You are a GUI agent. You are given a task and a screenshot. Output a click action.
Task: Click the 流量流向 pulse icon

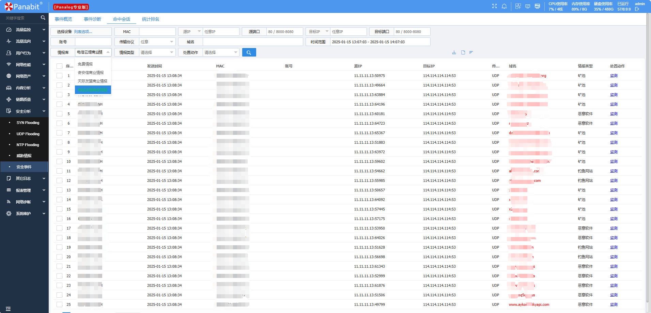click(9, 41)
